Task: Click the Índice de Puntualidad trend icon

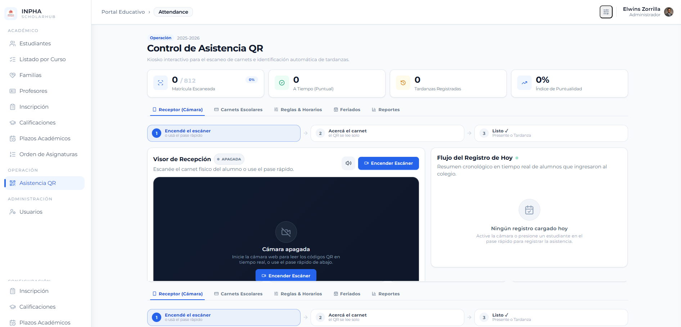Action: [x=524, y=83]
